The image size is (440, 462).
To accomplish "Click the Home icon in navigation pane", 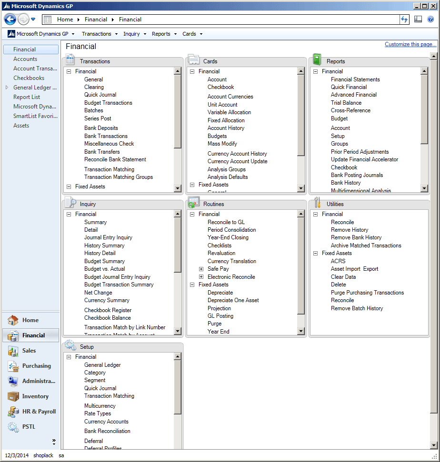I will (x=13, y=320).
